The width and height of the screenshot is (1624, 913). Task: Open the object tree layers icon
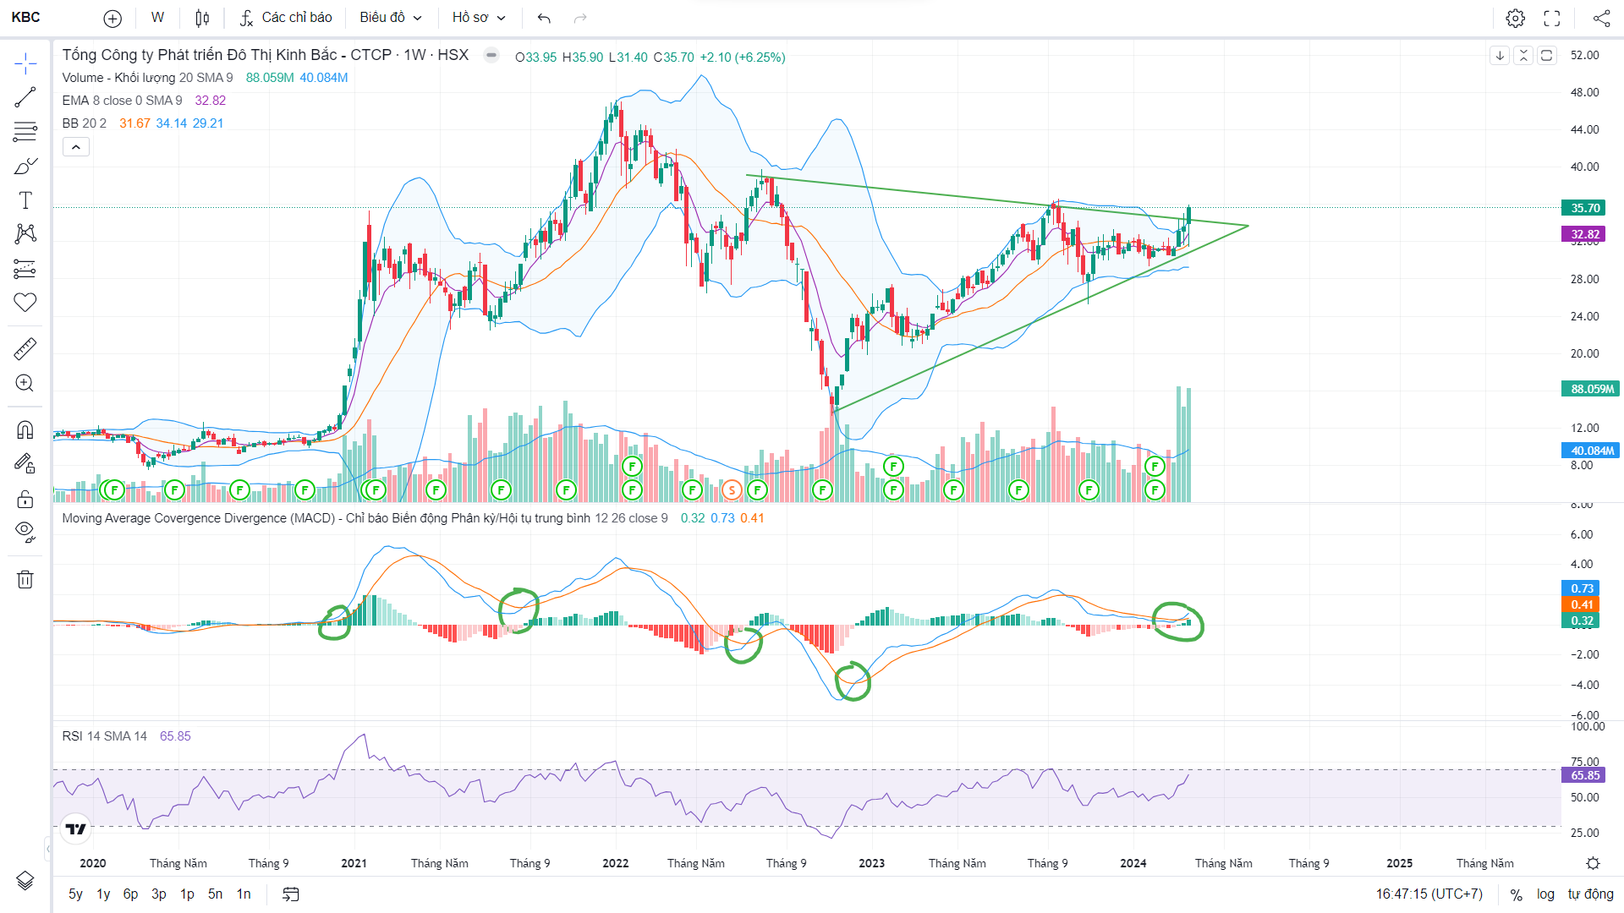(x=25, y=881)
